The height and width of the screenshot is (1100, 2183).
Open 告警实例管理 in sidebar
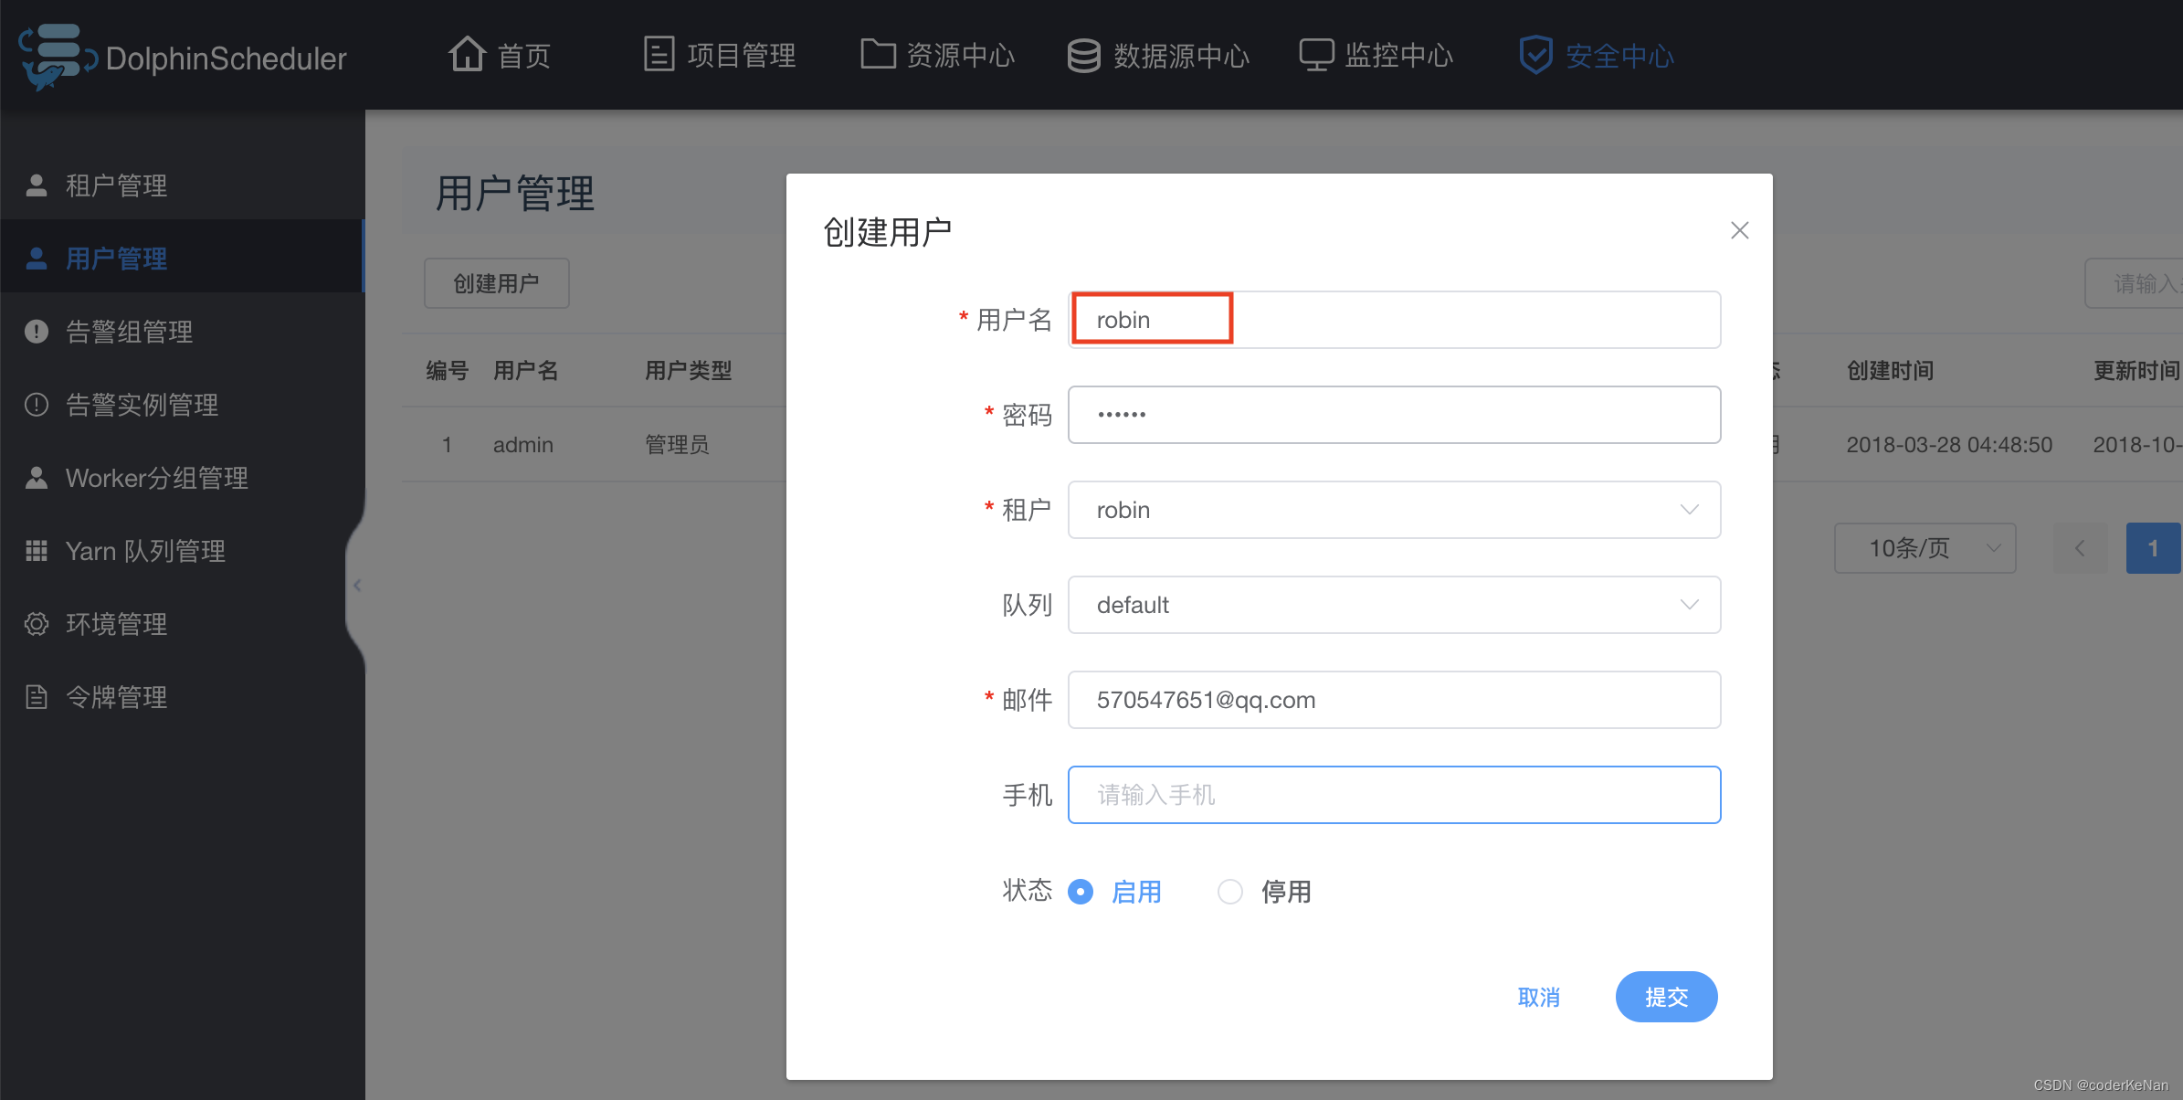coord(183,405)
